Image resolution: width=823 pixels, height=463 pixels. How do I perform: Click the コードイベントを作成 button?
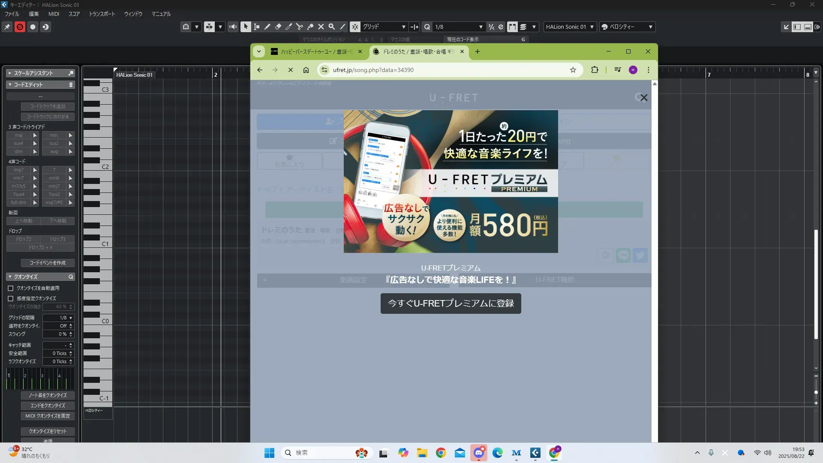48,263
